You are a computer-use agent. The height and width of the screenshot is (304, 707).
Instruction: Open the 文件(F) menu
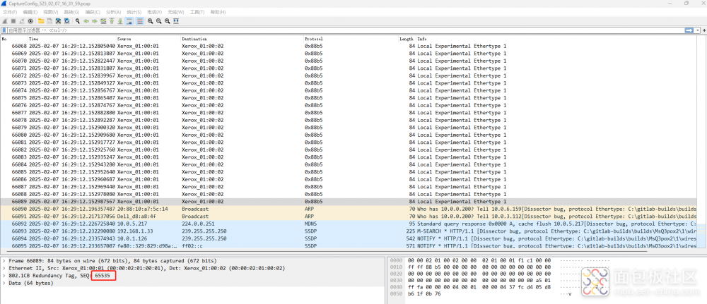tap(10, 12)
